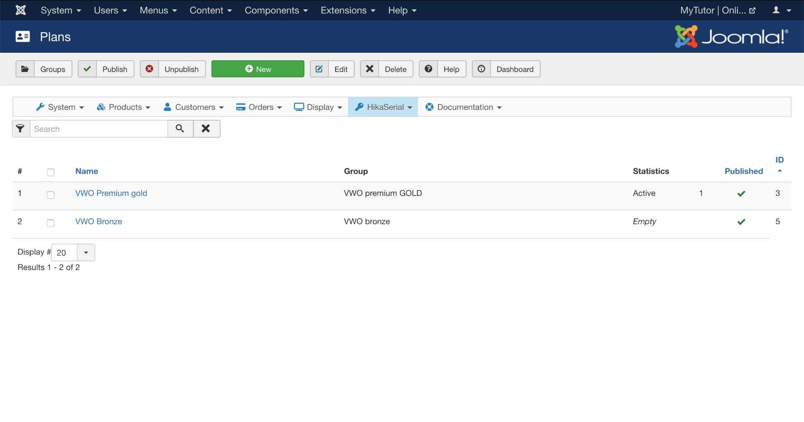Sort the table by Name column
Screen dimensions: 804x422
(87, 171)
